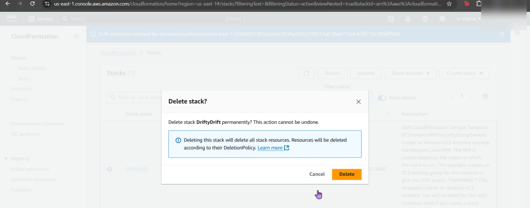
Task: Close the Delete stack dialog with X
Action: pos(359,102)
